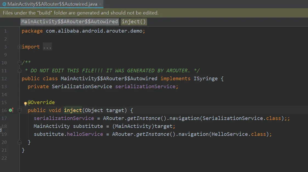Click the 'inject' method name on line 16

[73, 110]
